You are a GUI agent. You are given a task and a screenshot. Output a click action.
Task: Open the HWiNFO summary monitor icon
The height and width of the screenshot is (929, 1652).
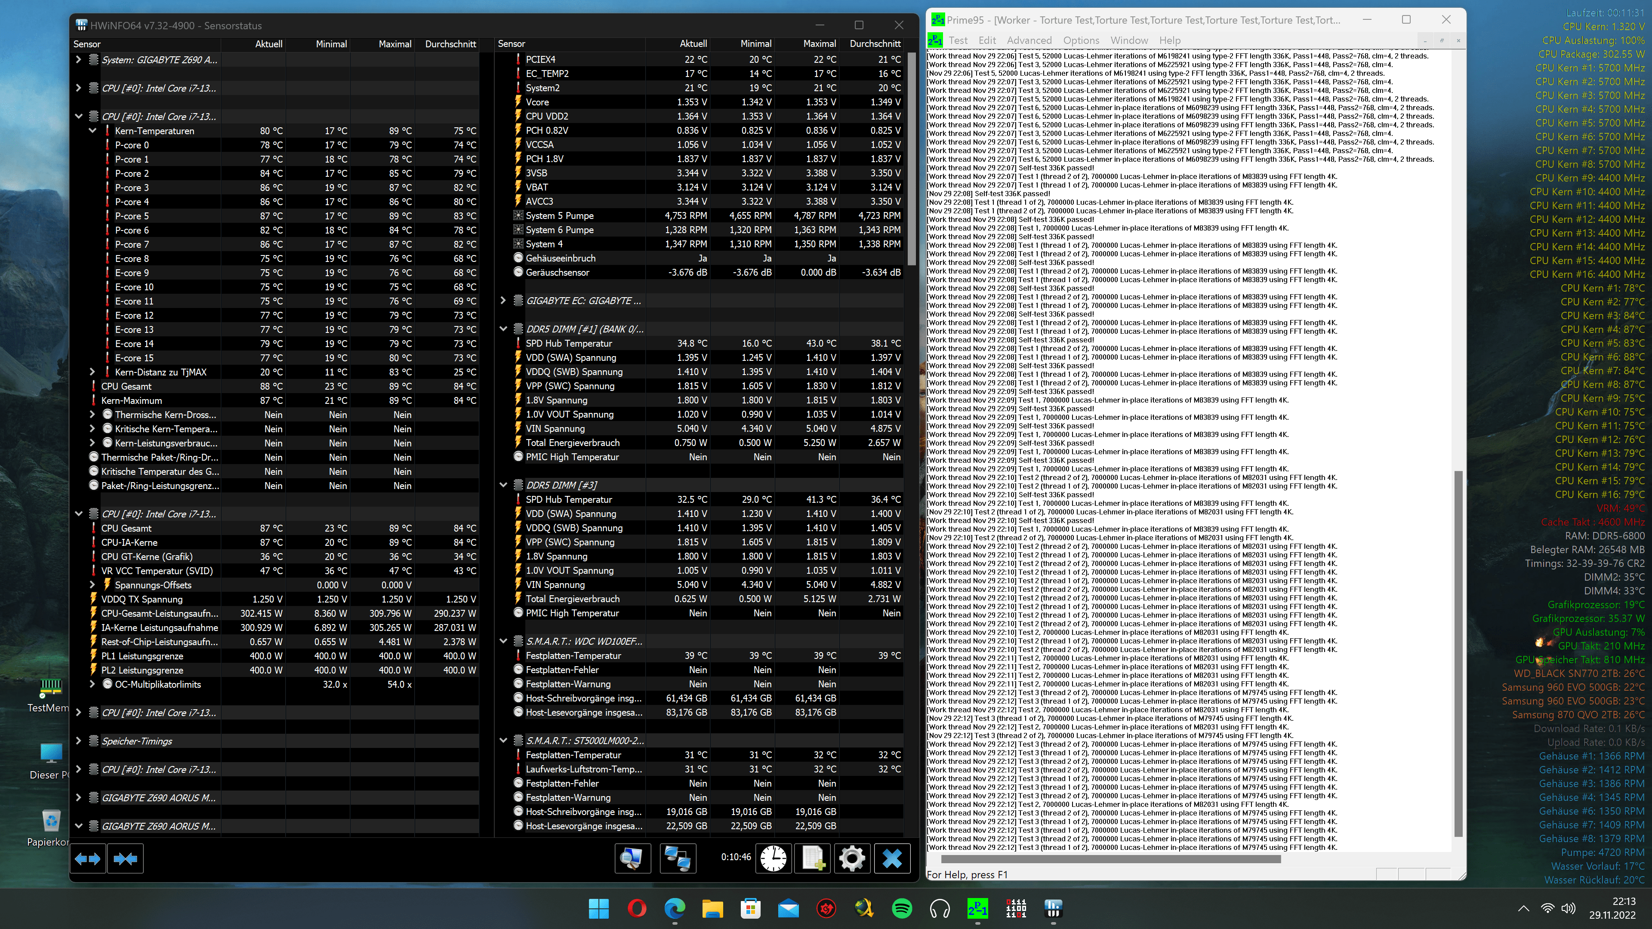(x=632, y=858)
